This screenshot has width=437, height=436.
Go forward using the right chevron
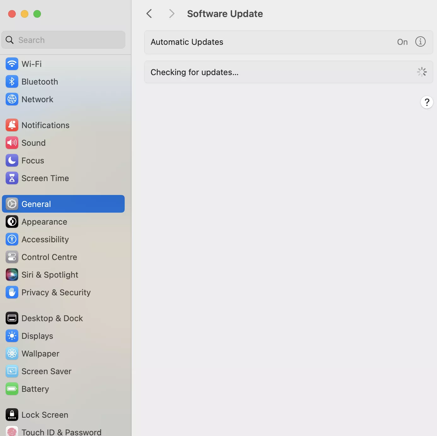click(171, 14)
